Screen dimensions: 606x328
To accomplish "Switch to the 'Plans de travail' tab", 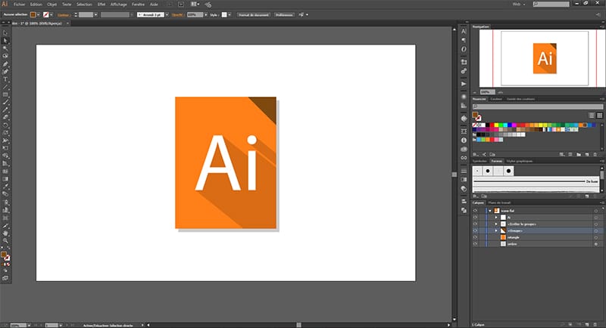I will tap(499, 203).
